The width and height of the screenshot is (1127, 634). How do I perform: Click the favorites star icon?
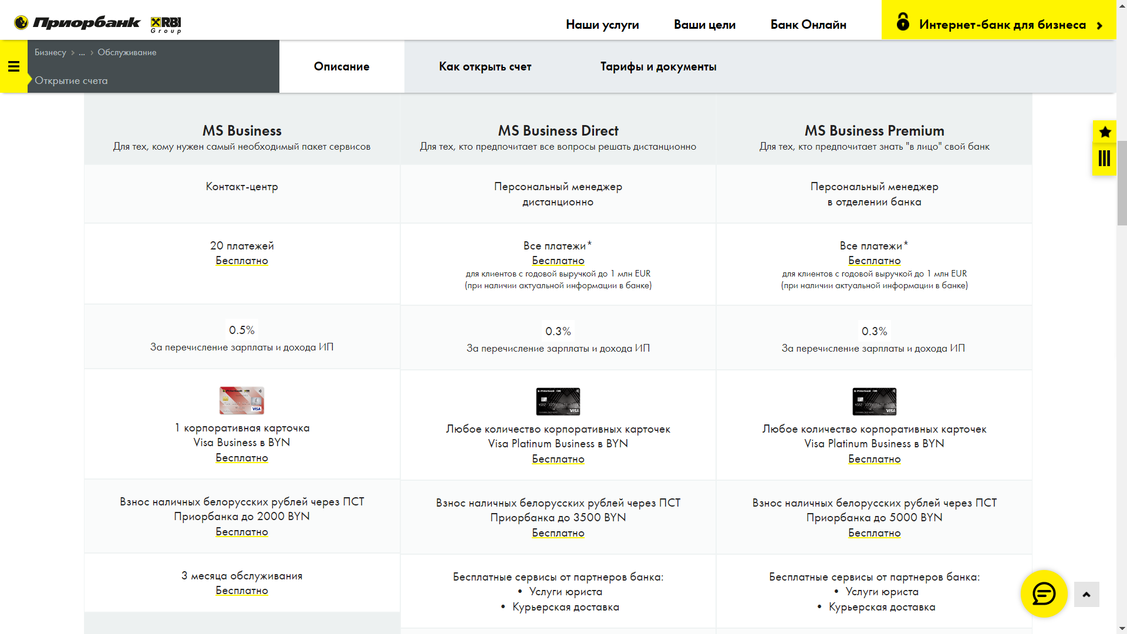click(x=1105, y=132)
